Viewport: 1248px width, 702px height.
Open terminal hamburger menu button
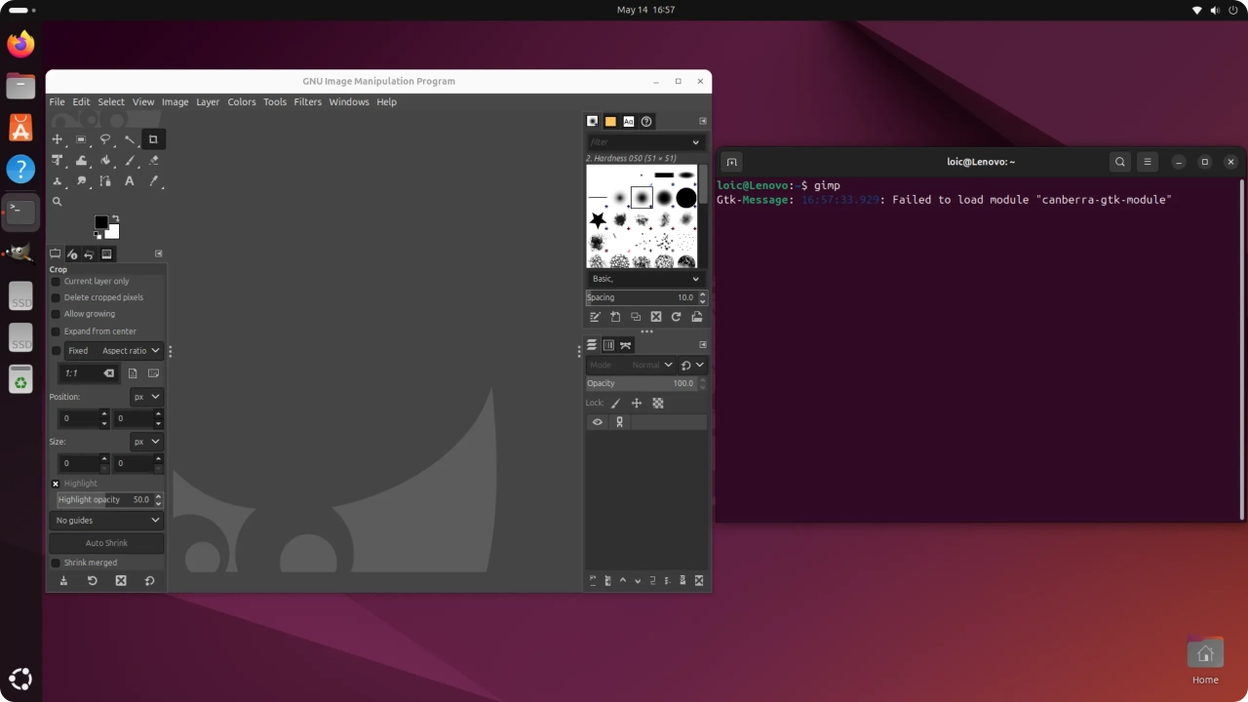click(1148, 162)
